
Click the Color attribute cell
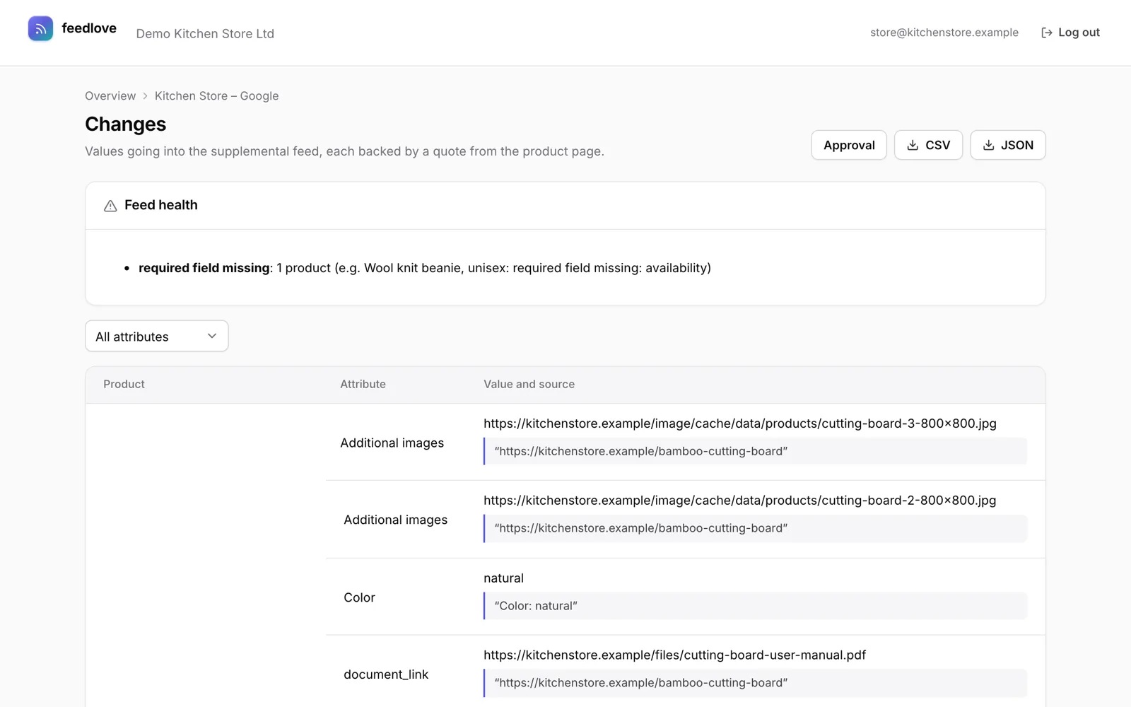(359, 597)
